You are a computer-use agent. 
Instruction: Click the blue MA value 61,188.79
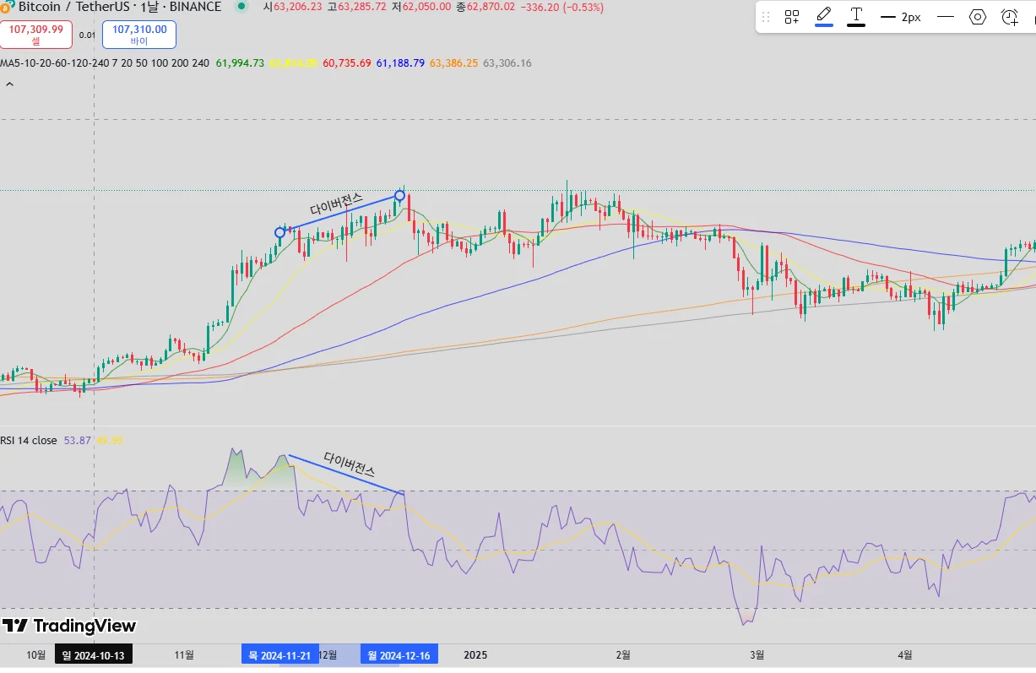coord(400,63)
